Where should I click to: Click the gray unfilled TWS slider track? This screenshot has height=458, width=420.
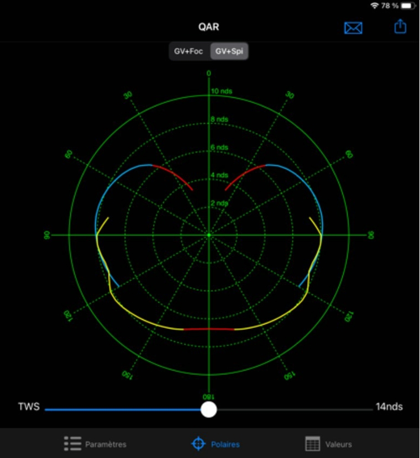(293, 410)
